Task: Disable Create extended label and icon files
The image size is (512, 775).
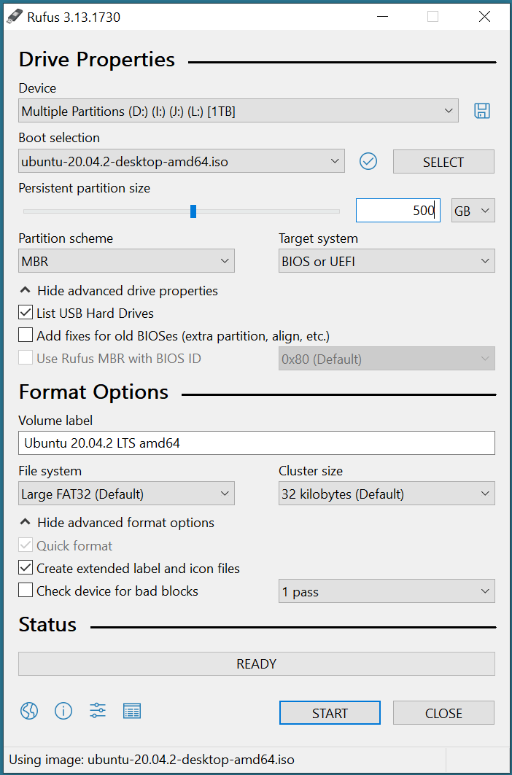Action: point(25,568)
